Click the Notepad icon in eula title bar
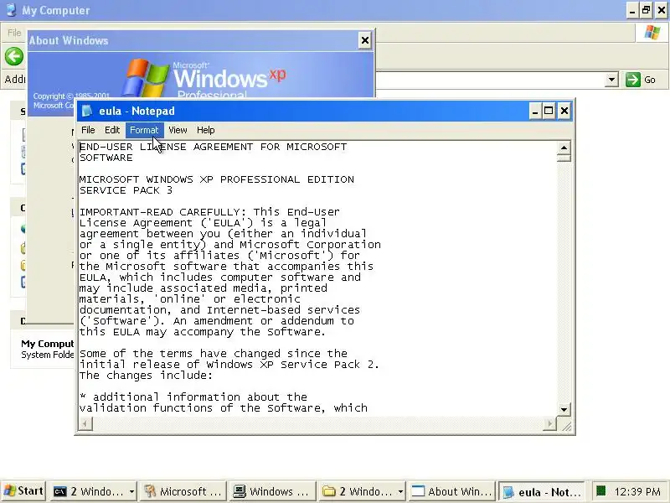This screenshot has height=503, width=670. pos(87,111)
